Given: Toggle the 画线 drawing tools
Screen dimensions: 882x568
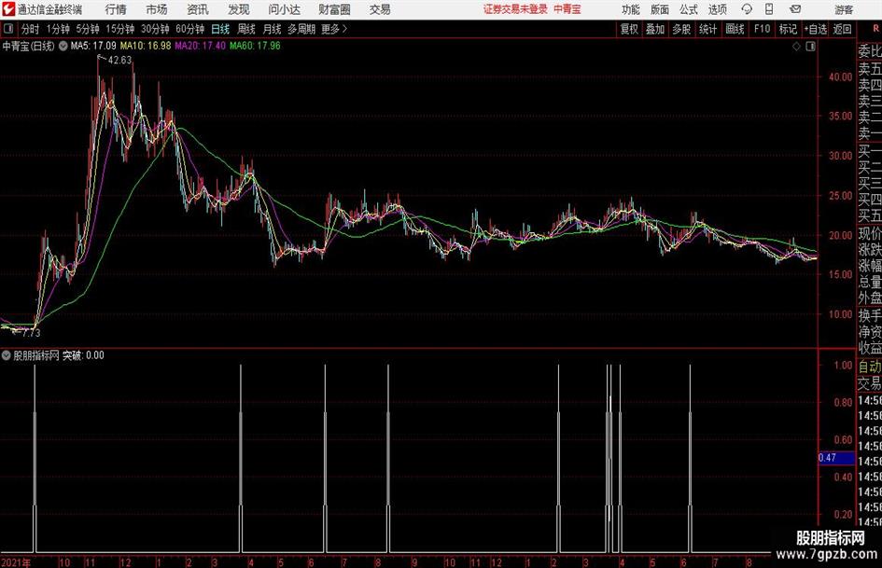Looking at the screenshot, I should click(735, 29).
